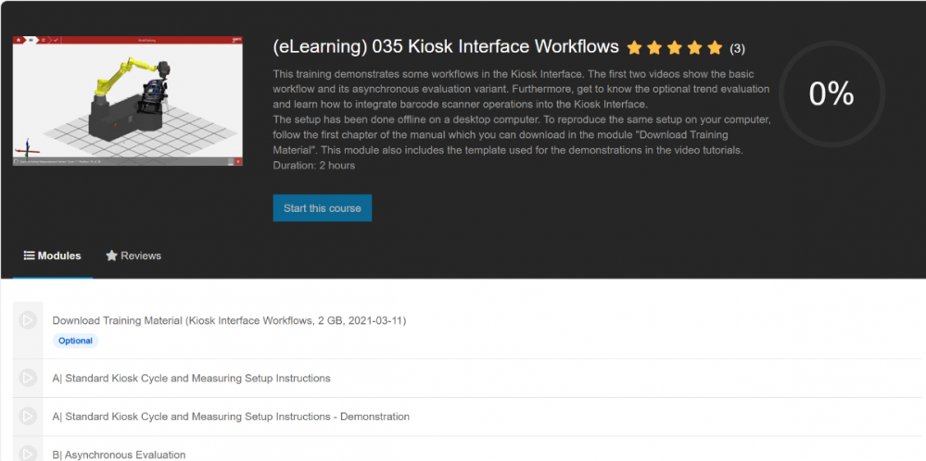Click the list icon on Modules tab

(x=29, y=255)
